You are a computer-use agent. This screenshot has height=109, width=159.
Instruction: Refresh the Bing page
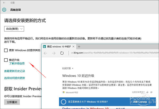tap(62, 53)
